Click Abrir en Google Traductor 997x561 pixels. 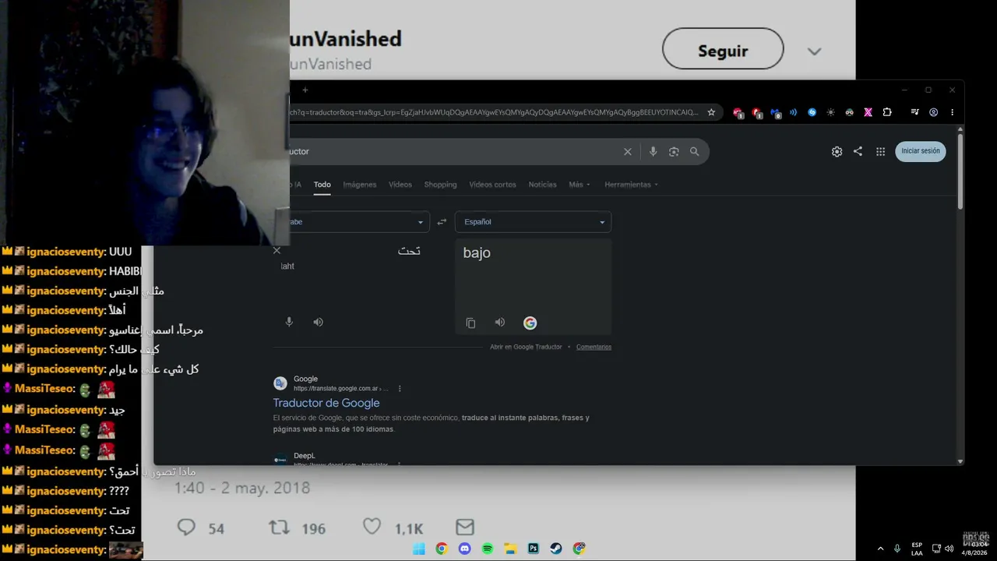tap(526, 347)
